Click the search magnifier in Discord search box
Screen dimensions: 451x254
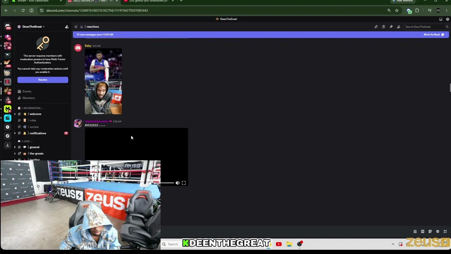point(447,27)
